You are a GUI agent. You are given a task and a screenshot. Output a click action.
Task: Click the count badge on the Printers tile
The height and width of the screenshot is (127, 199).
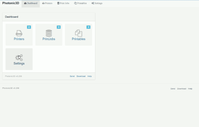(29, 27)
